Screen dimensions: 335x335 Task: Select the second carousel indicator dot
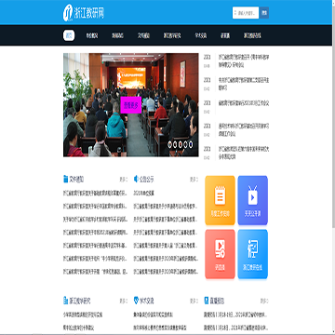[175, 144]
